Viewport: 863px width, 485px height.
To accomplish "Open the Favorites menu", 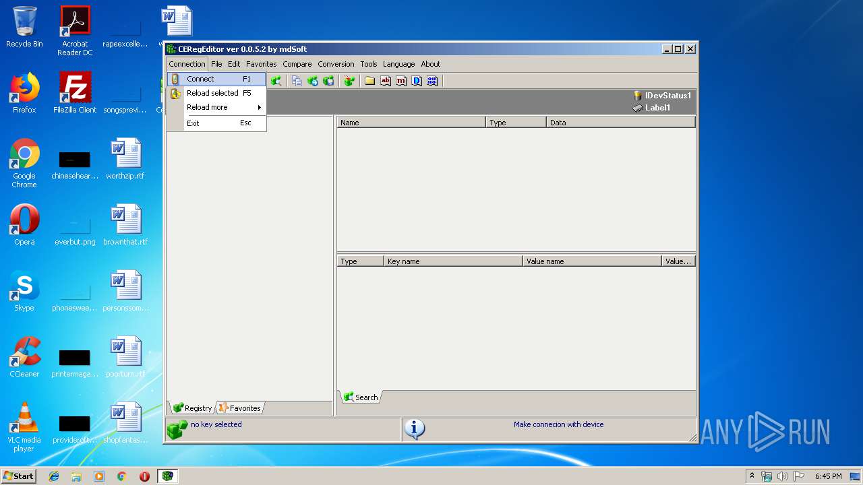I will click(x=262, y=64).
